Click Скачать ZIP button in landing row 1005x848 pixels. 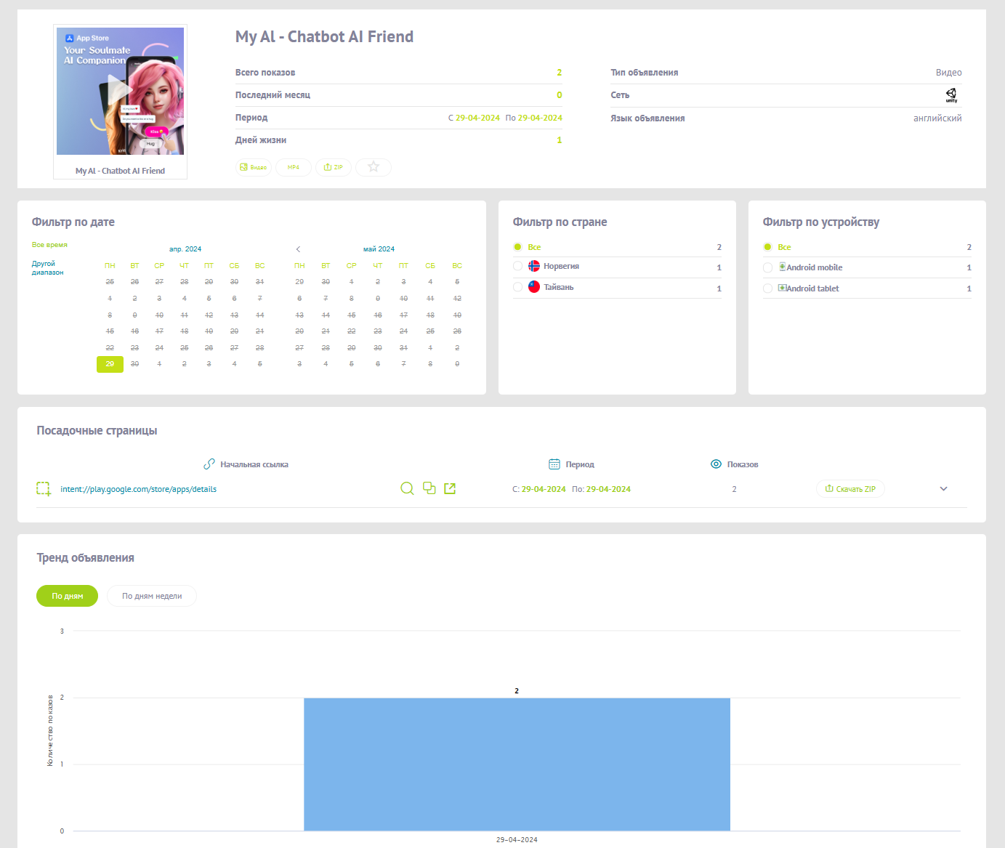point(850,489)
